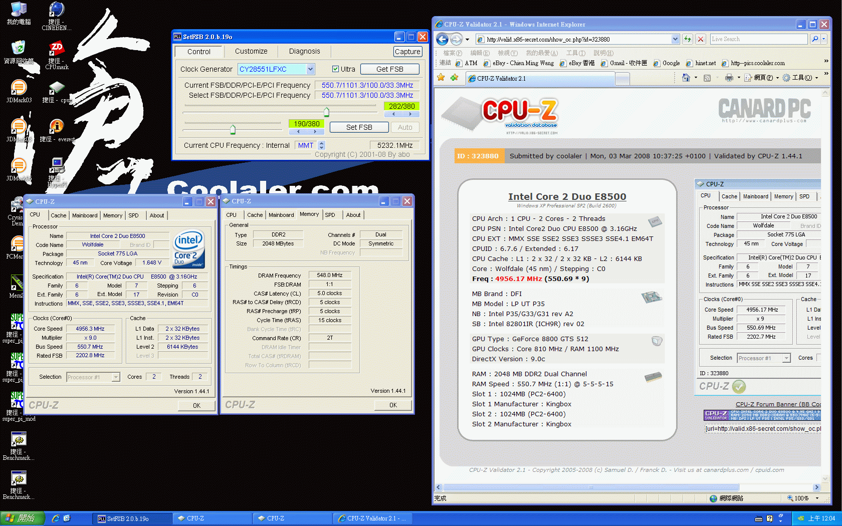Open the Clock Generator dropdown
This screenshot has height=526, width=842.
pos(310,69)
